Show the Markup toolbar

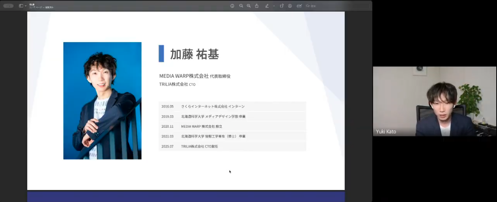(290, 6)
